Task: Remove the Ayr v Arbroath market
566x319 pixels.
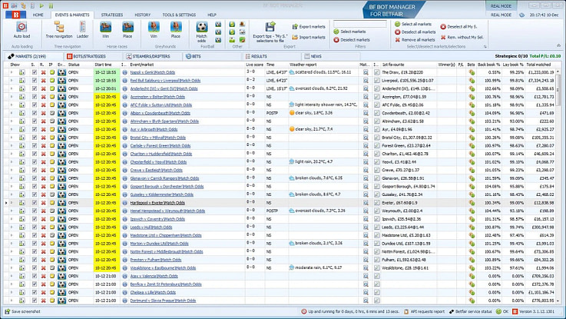Action: point(43,129)
